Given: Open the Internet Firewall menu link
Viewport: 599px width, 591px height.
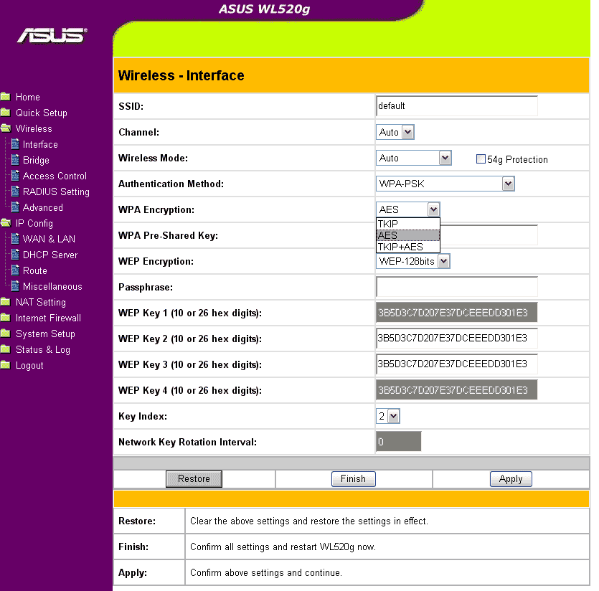Looking at the screenshot, I should [48, 318].
